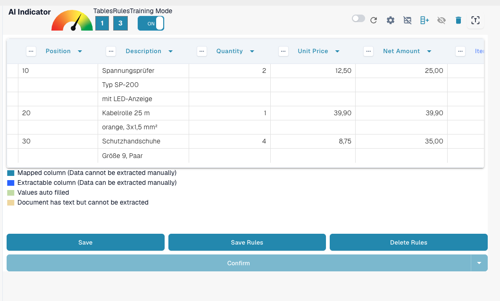Click the Save Rules button
The width and height of the screenshot is (500, 301).
coord(247,242)
